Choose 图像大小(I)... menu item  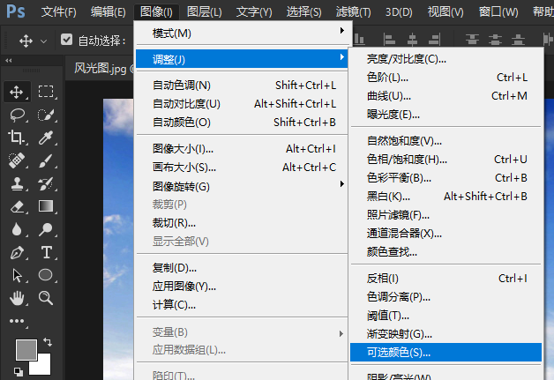click(242, 149)
